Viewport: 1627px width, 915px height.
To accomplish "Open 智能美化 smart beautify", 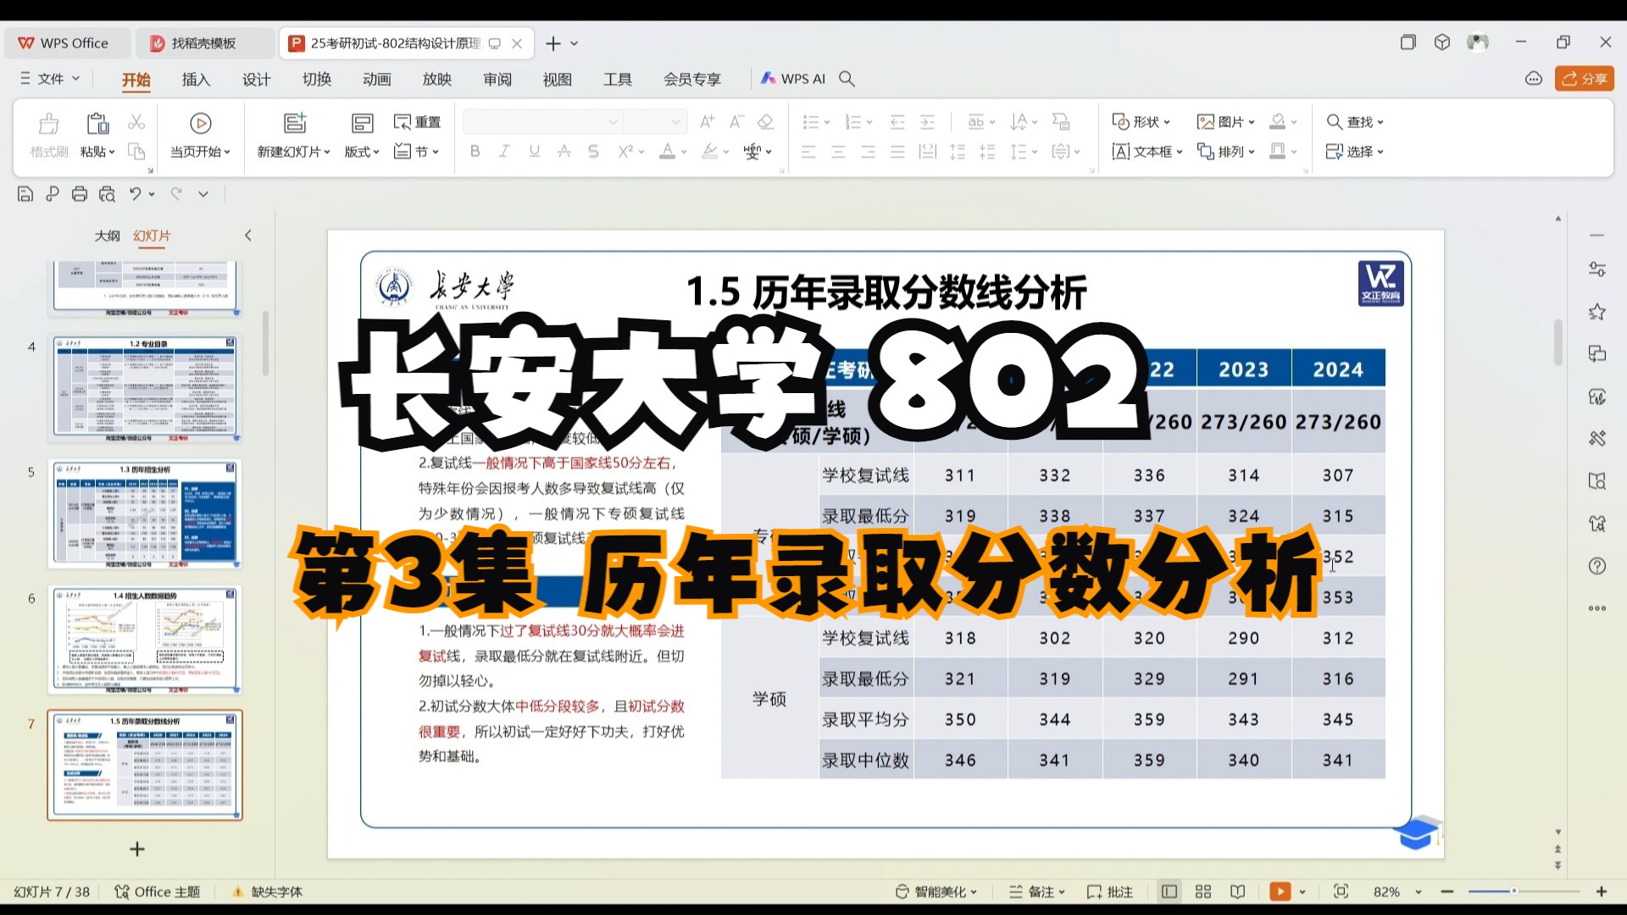I will 936,892.
